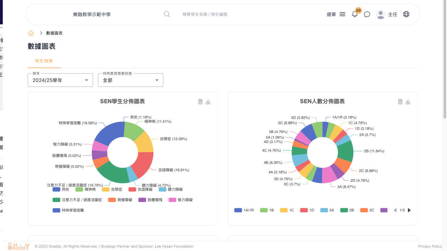Open the Privacy Policy link
Viewport: 447px width, 251px height.
tap(430, 246)
